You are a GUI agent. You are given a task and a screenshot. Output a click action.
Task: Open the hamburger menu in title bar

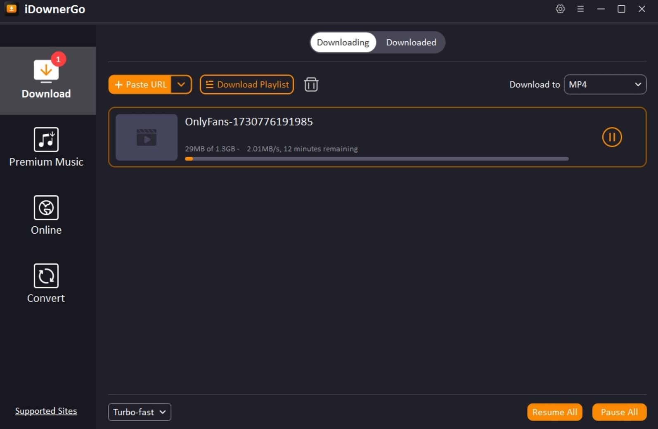(580, 9)
